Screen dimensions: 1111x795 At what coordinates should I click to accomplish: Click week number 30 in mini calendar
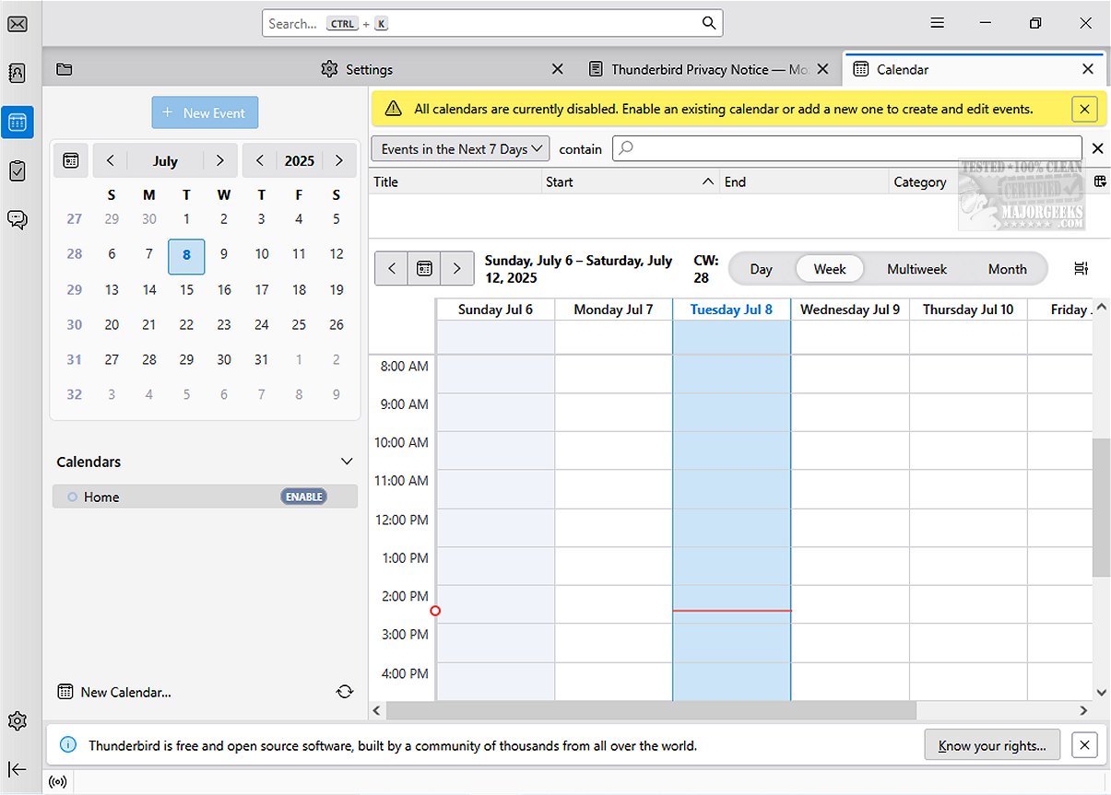(x=75, y=324)
